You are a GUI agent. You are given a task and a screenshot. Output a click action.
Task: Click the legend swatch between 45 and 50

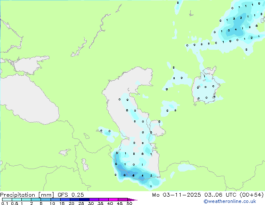[123, 200]
